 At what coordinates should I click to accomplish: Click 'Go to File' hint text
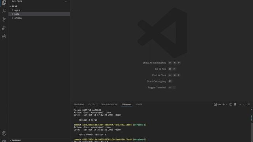[160, 69]
